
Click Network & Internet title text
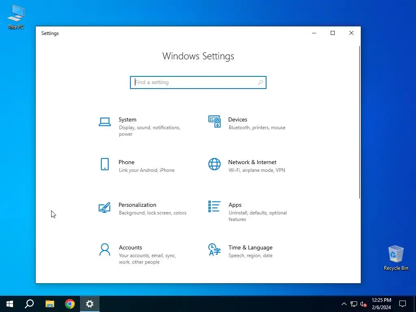(x=252, y=162)
